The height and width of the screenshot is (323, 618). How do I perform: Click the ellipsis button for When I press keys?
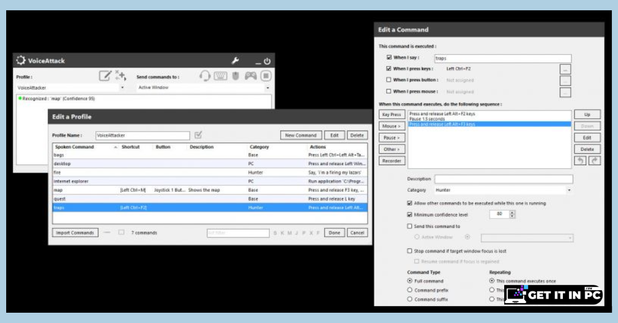tap(565, 69)
